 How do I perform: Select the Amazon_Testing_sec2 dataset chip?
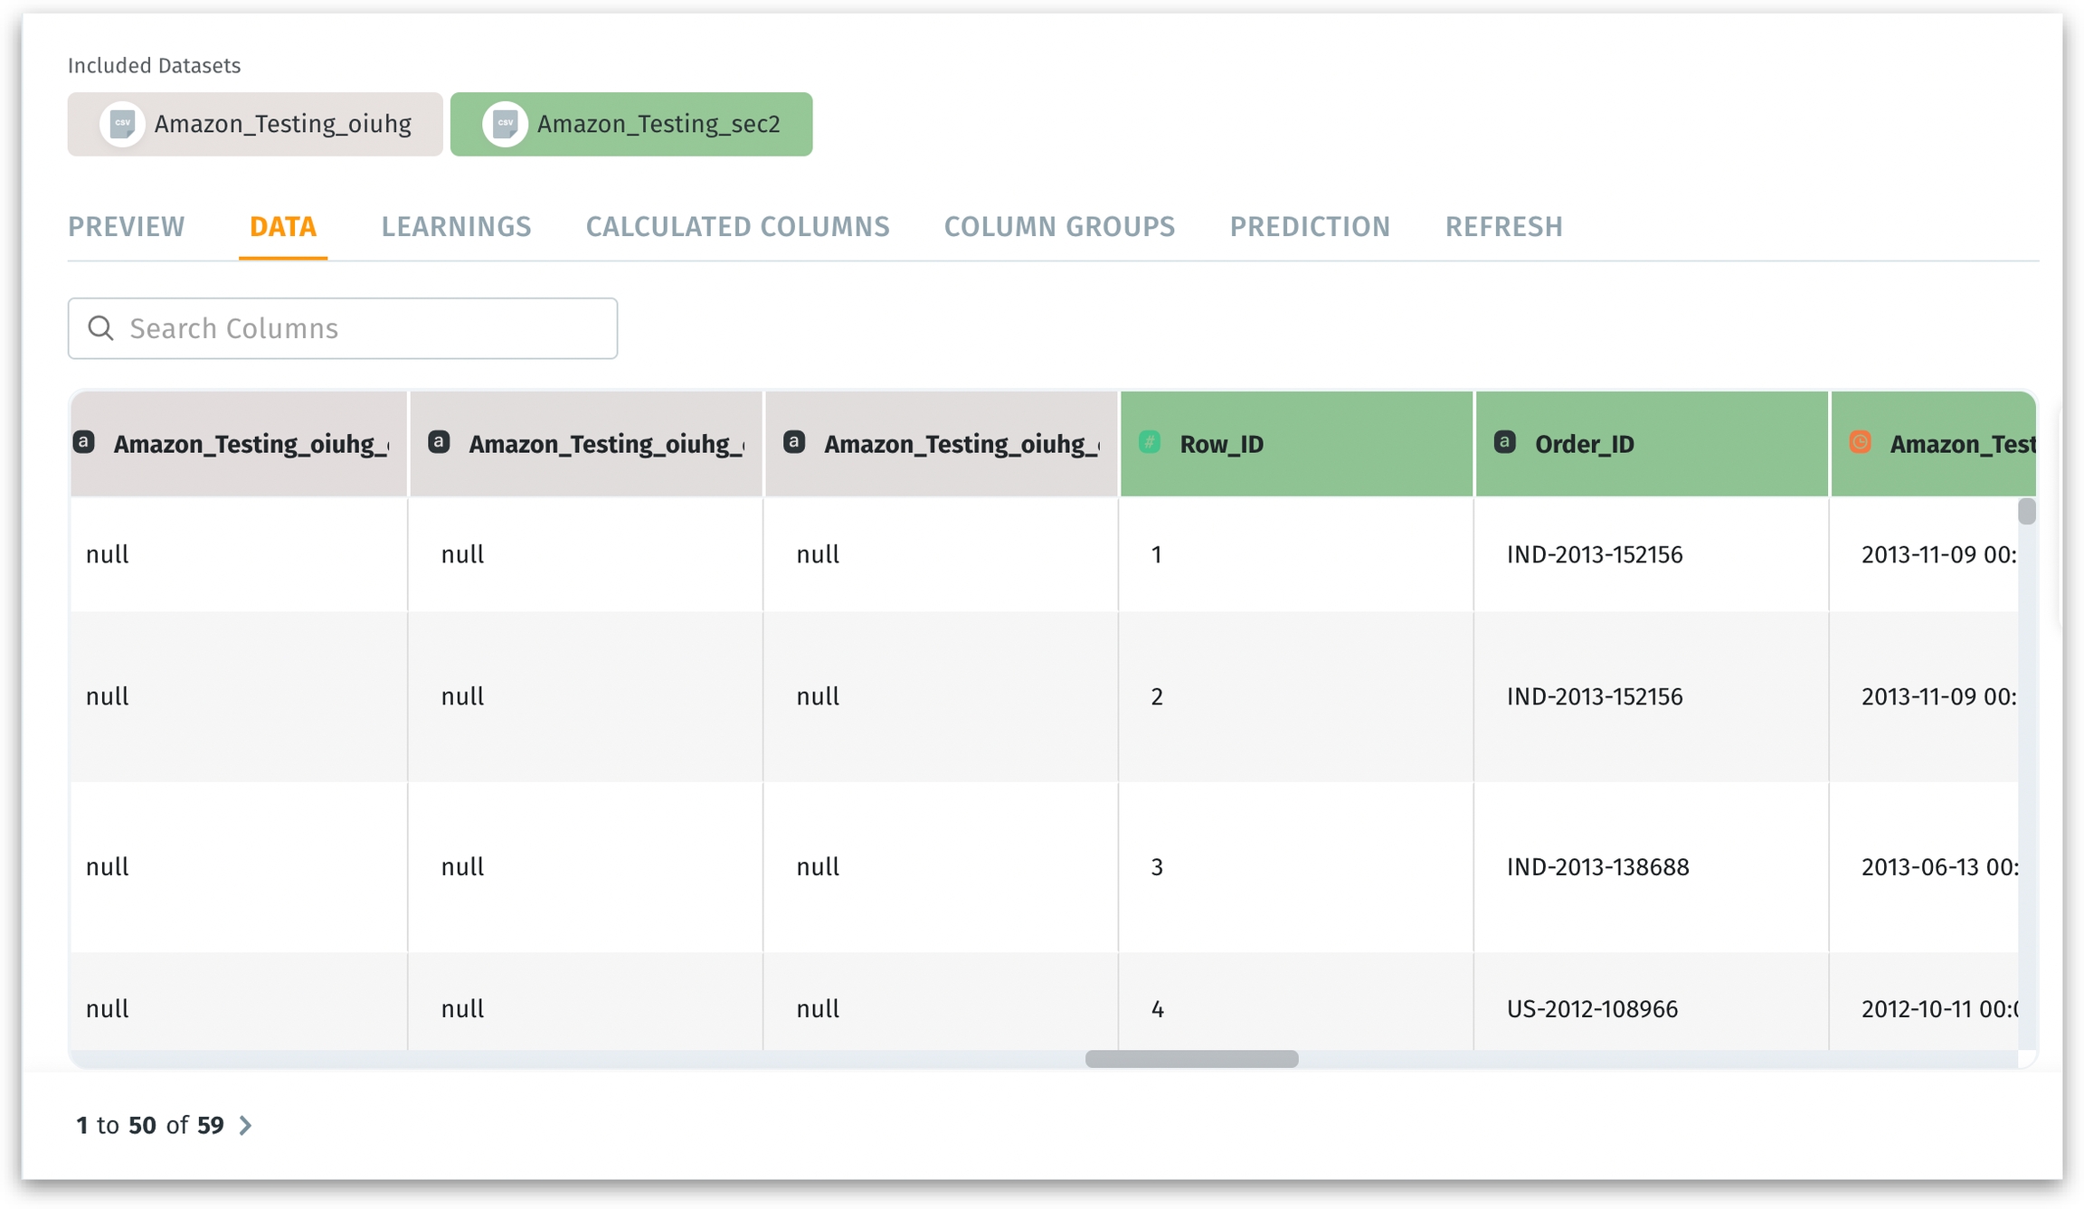631,124
